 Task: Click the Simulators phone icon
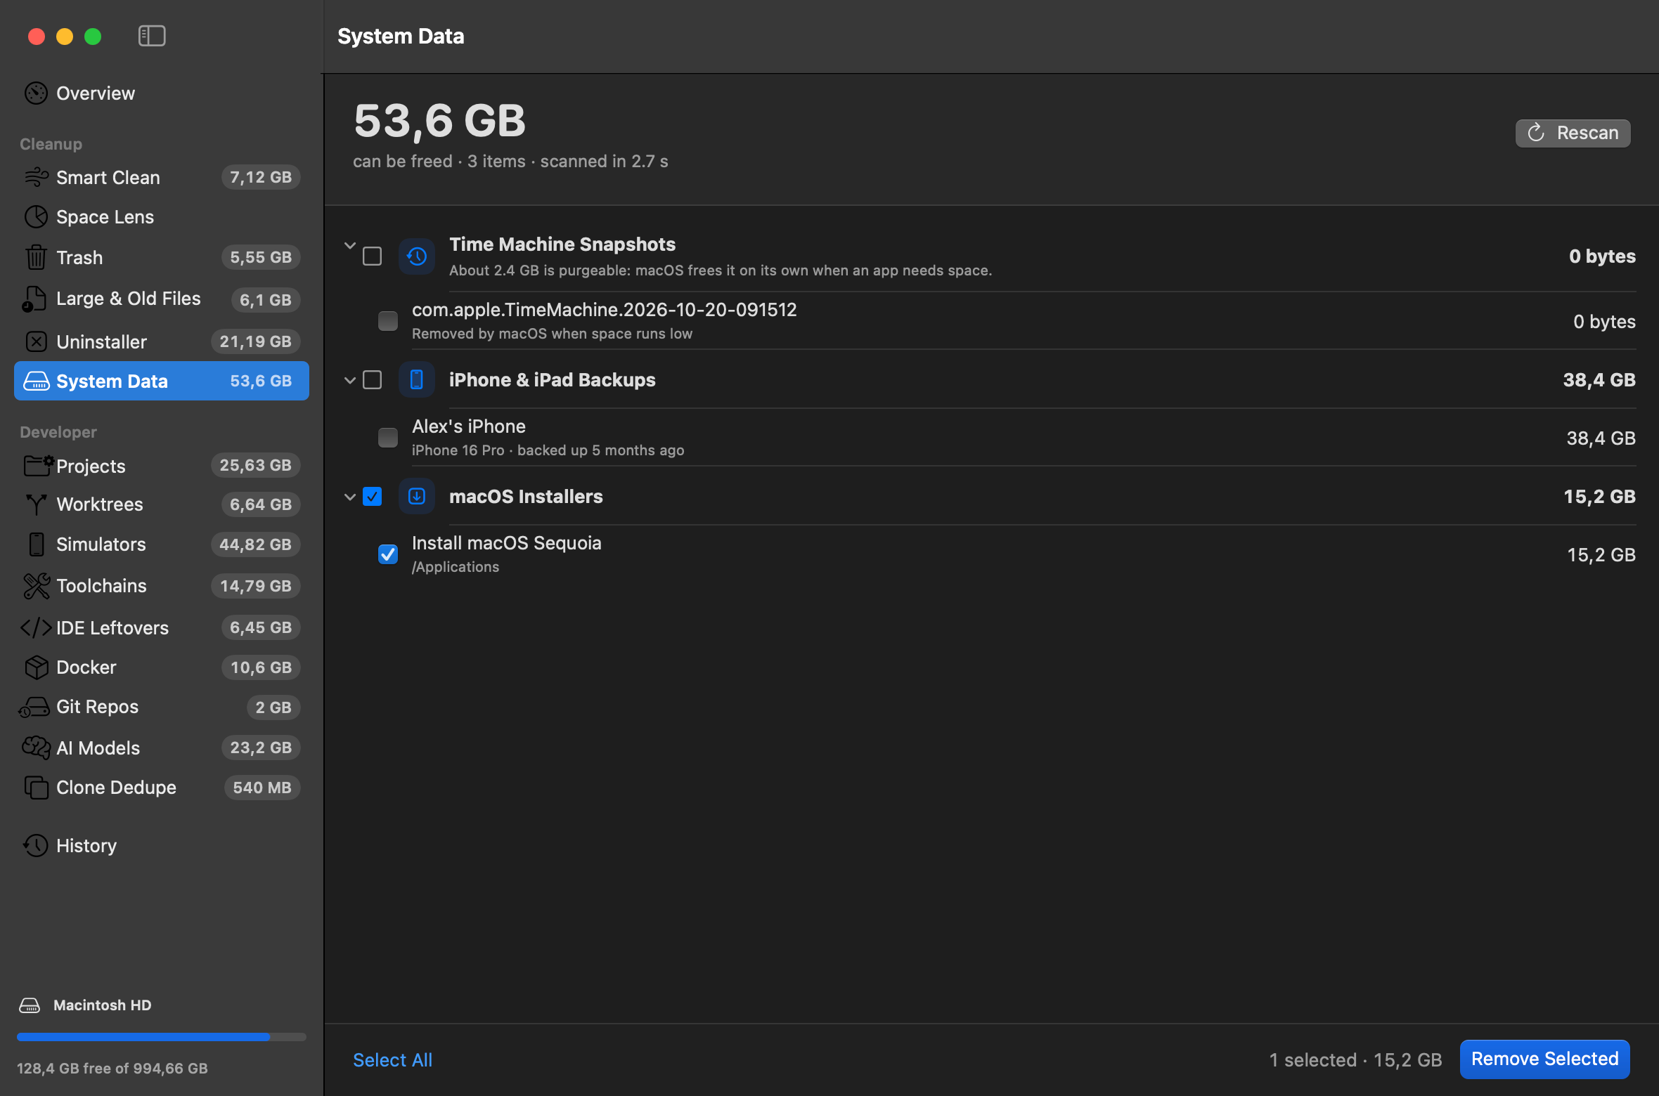(36, 544)
